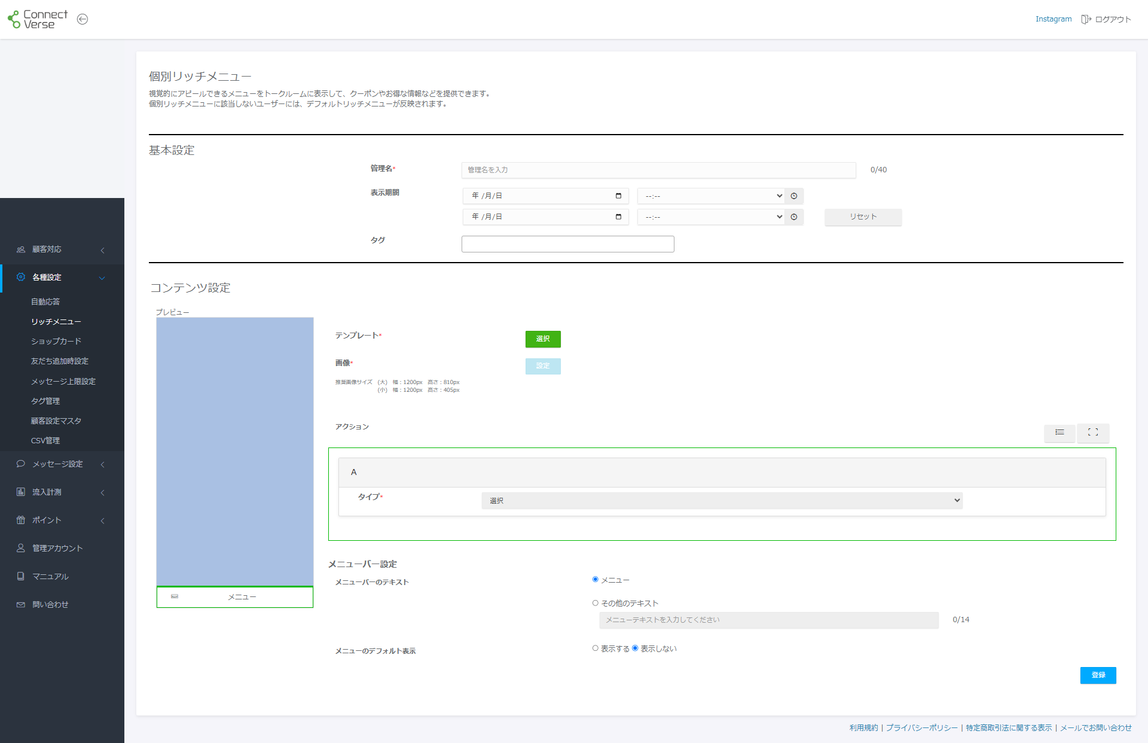Viewport: 1148px width, 743px height.
Task: Click the blue preview image area
Action: click(235, 451)
